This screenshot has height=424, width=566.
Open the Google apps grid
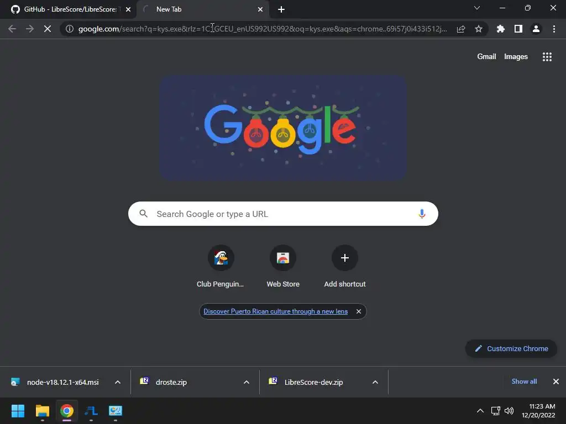pos(547,57)
